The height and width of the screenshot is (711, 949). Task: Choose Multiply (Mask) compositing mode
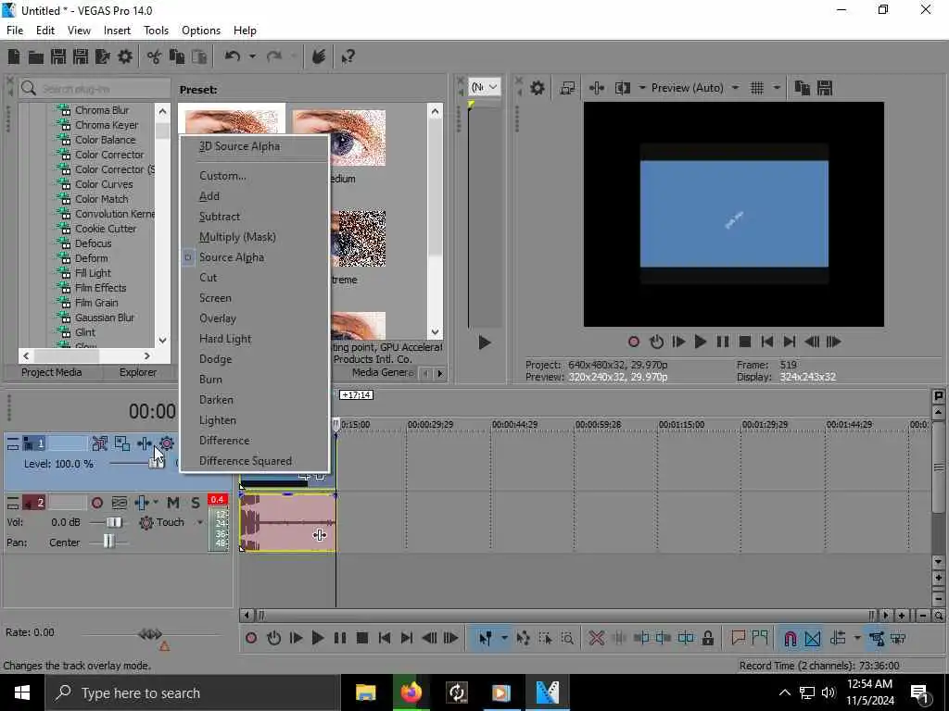click(x=237, y=237)
